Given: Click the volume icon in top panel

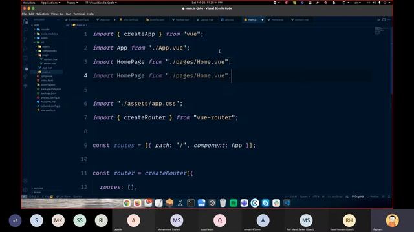Looking at the screenshot, I should tap(374, 3).
